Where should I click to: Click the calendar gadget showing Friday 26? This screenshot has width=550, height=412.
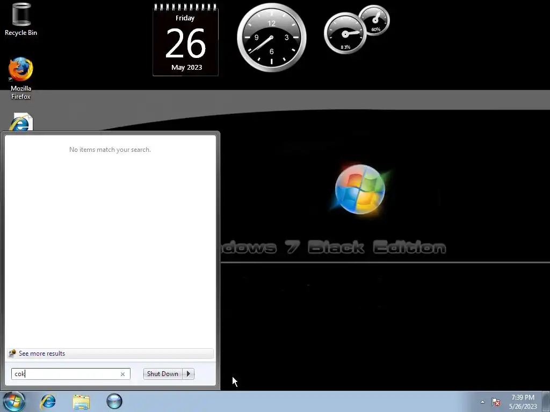pos(185,40)
